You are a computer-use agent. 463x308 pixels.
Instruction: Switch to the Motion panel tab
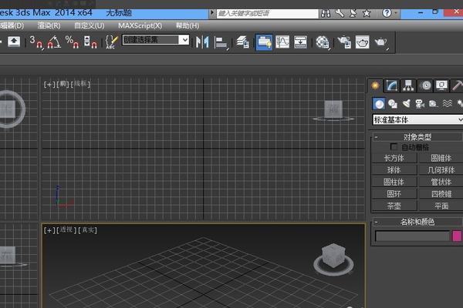[425, 85]
